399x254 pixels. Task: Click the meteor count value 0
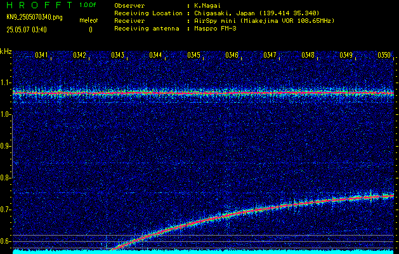[91, 30]
